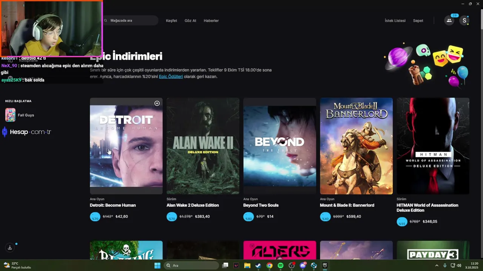Open Beyond Two Souls title link

261,205
